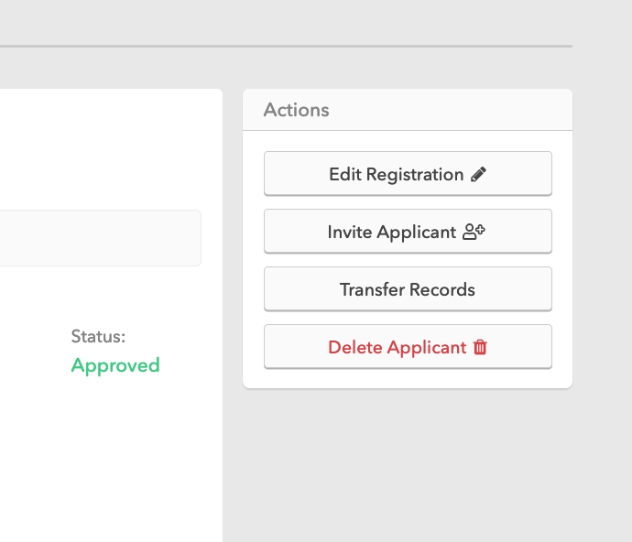632x542 pixels.
Task: Click the red trash icon
Action: tap(480, 348)
